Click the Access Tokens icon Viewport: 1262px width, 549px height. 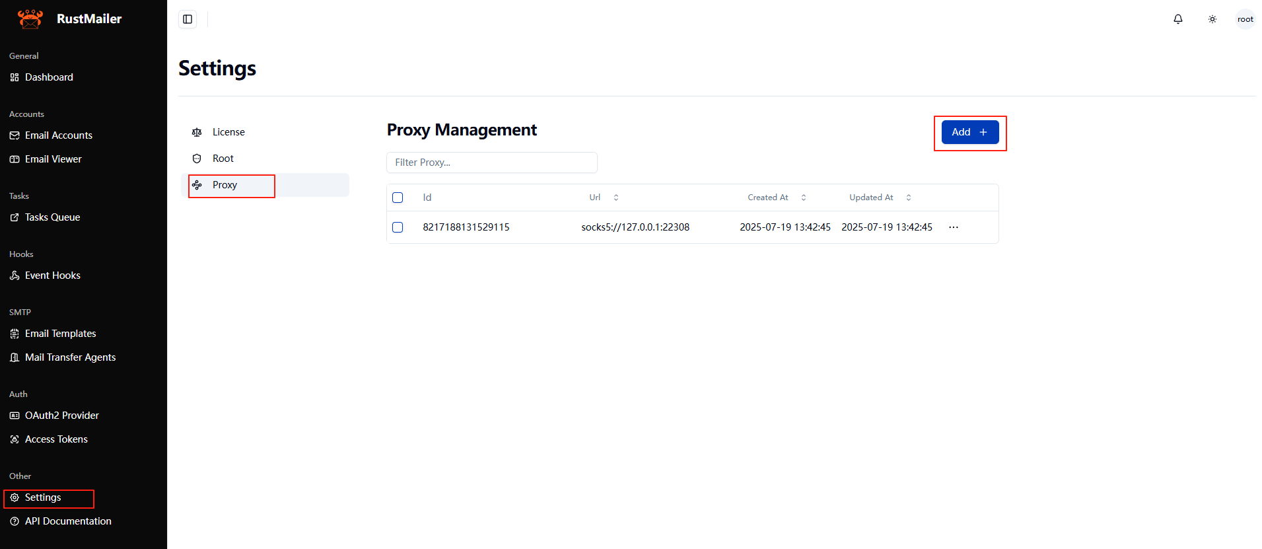point(15,439)
